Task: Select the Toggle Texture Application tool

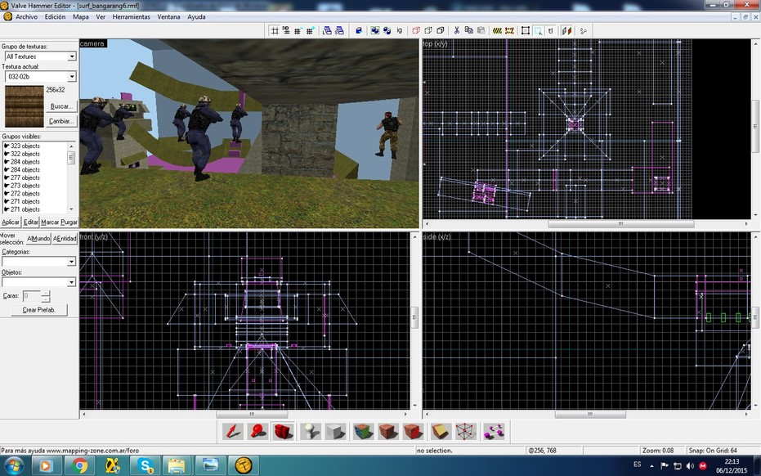Action: coord(363,431)
